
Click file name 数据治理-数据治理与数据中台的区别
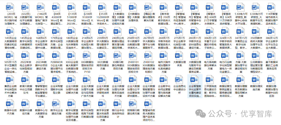click(271, 91)
